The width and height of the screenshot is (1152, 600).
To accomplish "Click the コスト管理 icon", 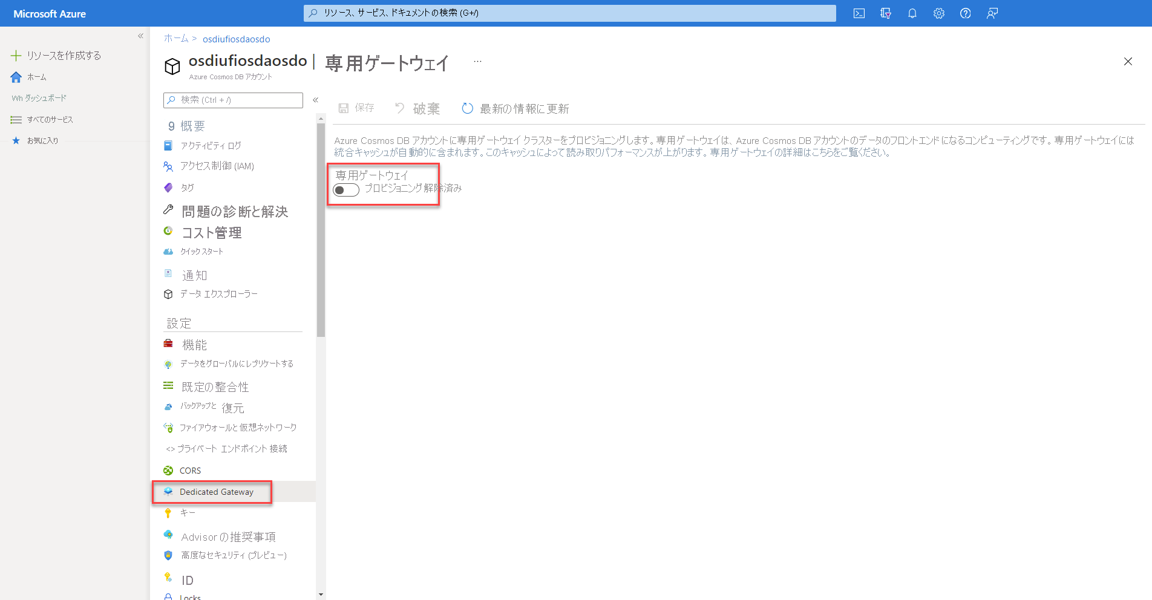I will [x=168, y=230].
